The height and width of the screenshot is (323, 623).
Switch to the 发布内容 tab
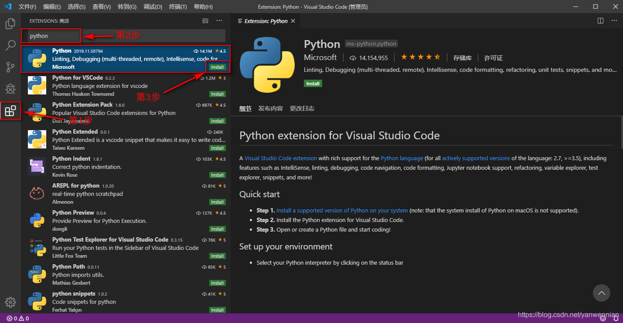click(x=270, y=108)
